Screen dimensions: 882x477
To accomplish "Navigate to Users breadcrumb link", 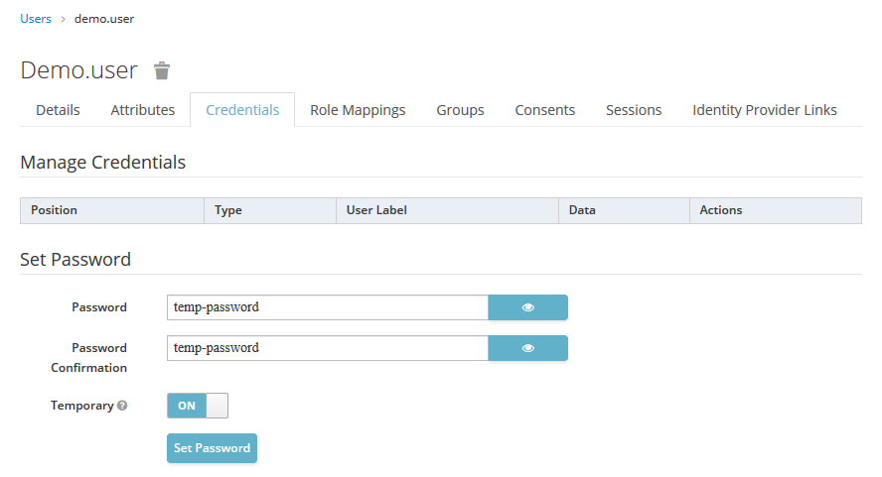I will point(36,19).
